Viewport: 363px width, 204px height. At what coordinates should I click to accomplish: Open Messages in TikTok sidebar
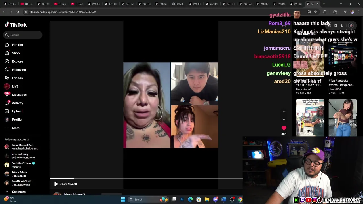19,95
